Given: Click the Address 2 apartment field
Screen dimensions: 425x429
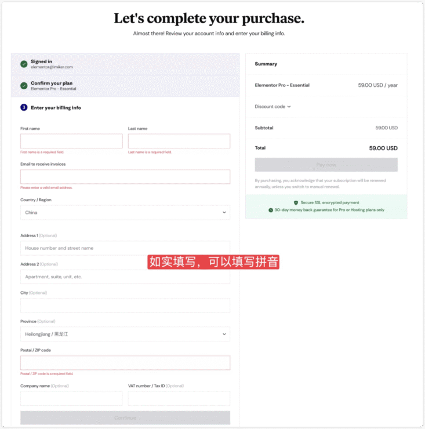Looking at the screenshot, I should click(125, 277).
